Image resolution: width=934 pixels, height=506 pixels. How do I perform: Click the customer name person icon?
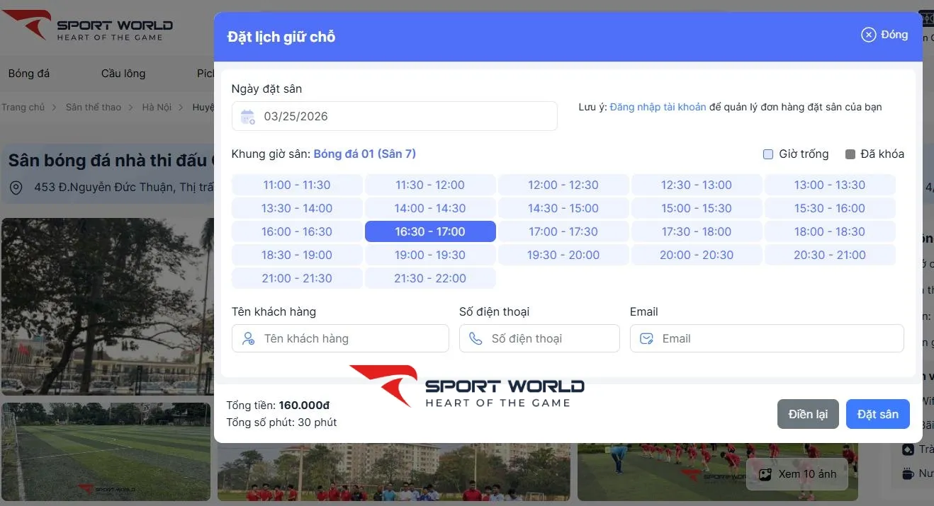(x=248, y=339)
